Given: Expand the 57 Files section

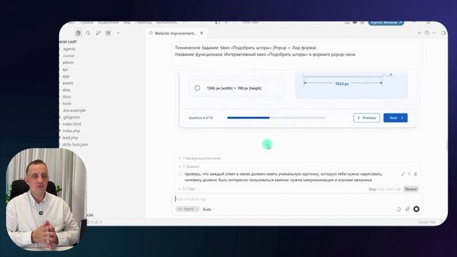Looking at the screenshot, I should pos(187,189).
